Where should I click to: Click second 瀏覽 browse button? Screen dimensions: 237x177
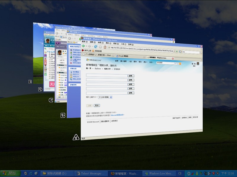pos(131,80)
